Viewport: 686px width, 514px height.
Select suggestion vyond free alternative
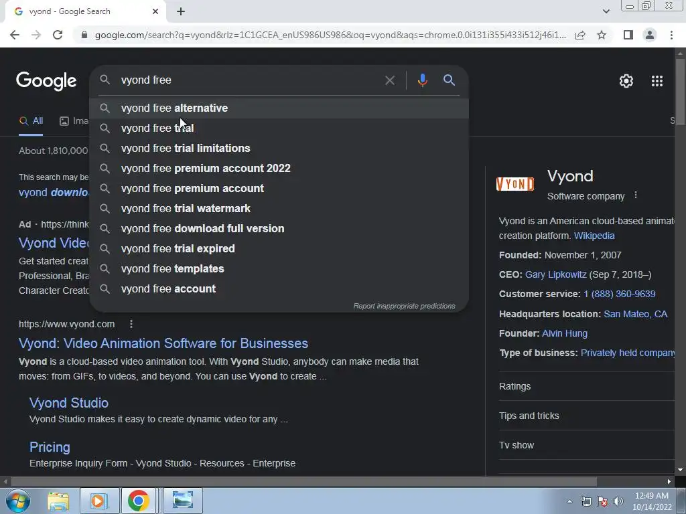(279, 108)
